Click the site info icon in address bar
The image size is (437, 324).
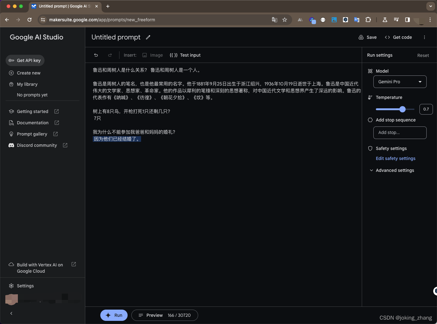click(x=43, y=20)
